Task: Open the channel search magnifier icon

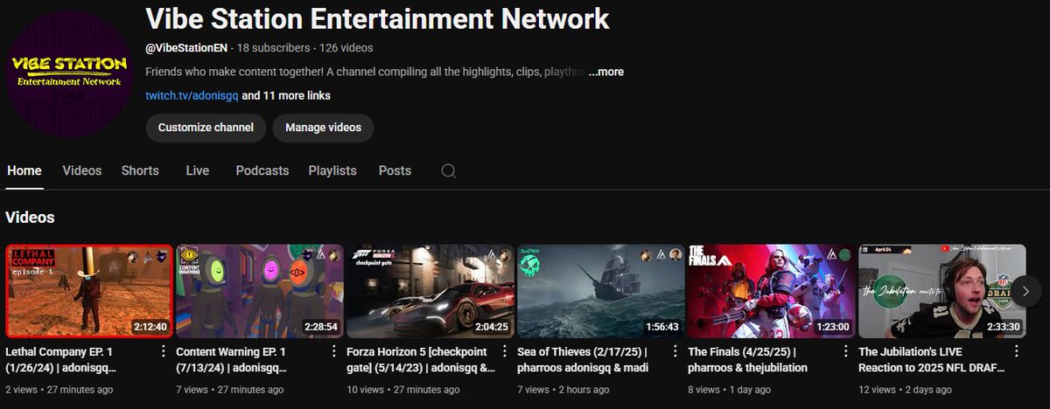Action: [x=449, y=171]
